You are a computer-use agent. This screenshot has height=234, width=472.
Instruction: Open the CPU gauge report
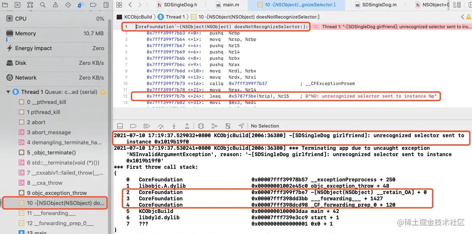tap(55, 19)
